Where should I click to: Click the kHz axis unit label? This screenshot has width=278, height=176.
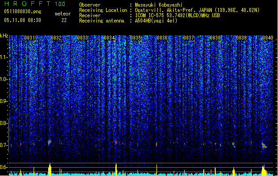(4, 36)
